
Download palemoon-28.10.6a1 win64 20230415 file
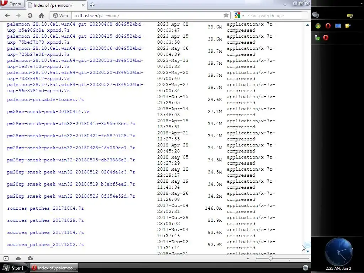[75, 39]
